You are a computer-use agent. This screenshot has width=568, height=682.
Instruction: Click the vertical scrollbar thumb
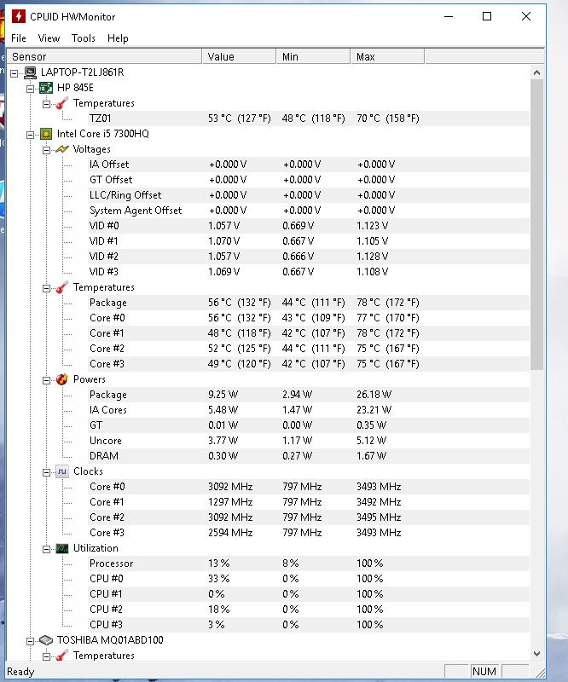(536, 224)
